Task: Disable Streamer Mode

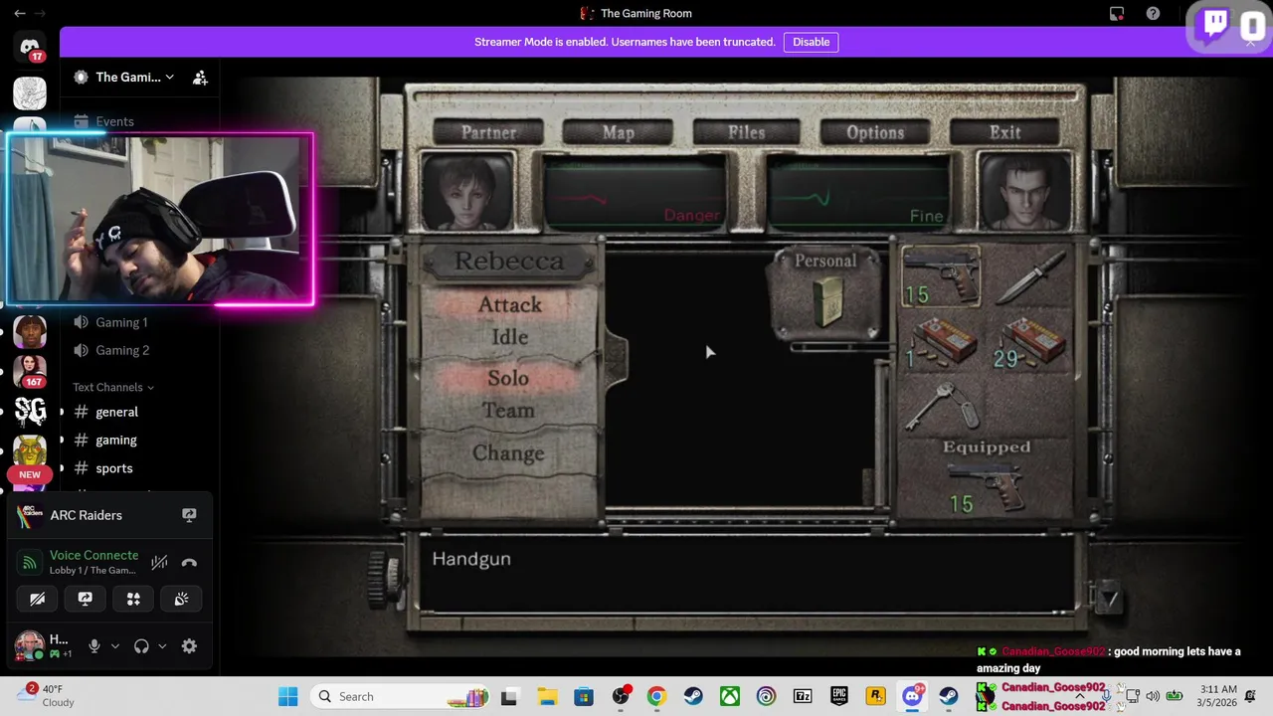Action: (x=811, y=42)
